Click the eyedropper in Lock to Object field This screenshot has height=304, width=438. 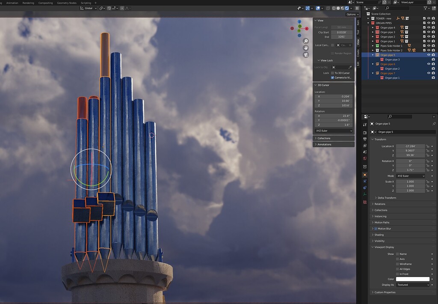tap(350, 67)
